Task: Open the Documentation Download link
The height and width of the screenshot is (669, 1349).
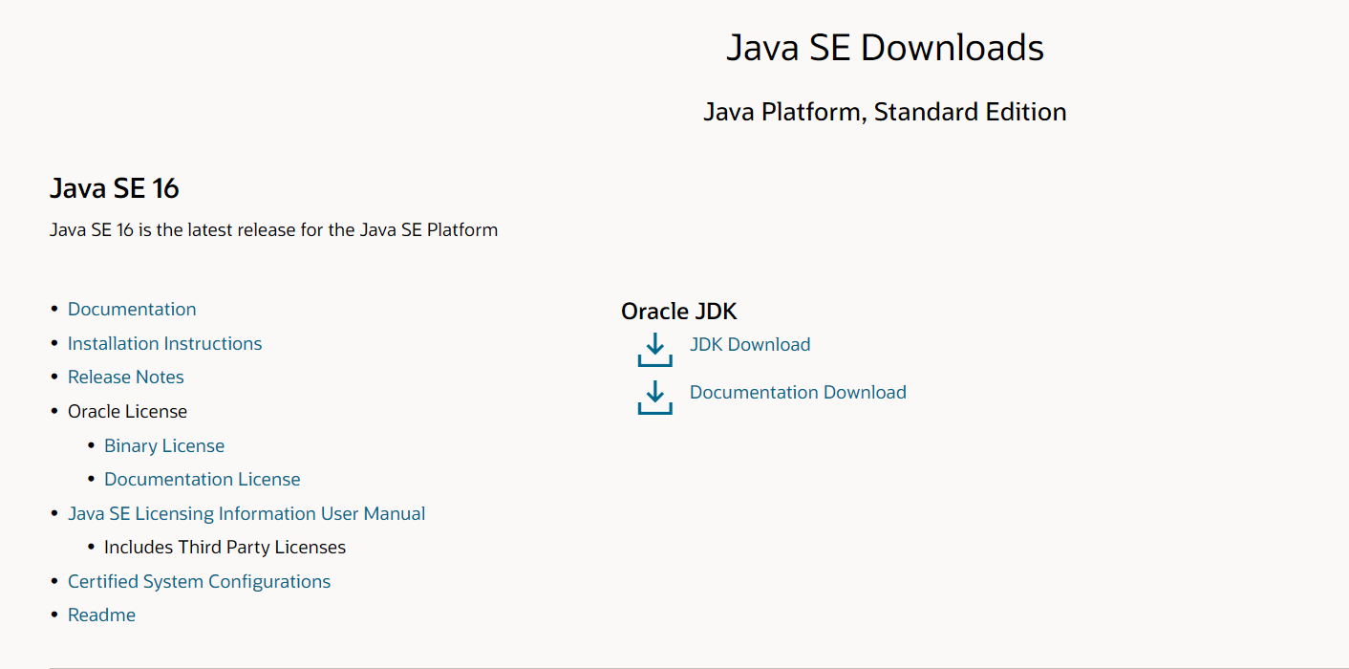Action: [x=798, y=392]
